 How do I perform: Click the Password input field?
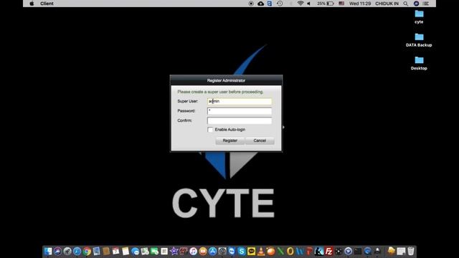[x=240, y=111]
